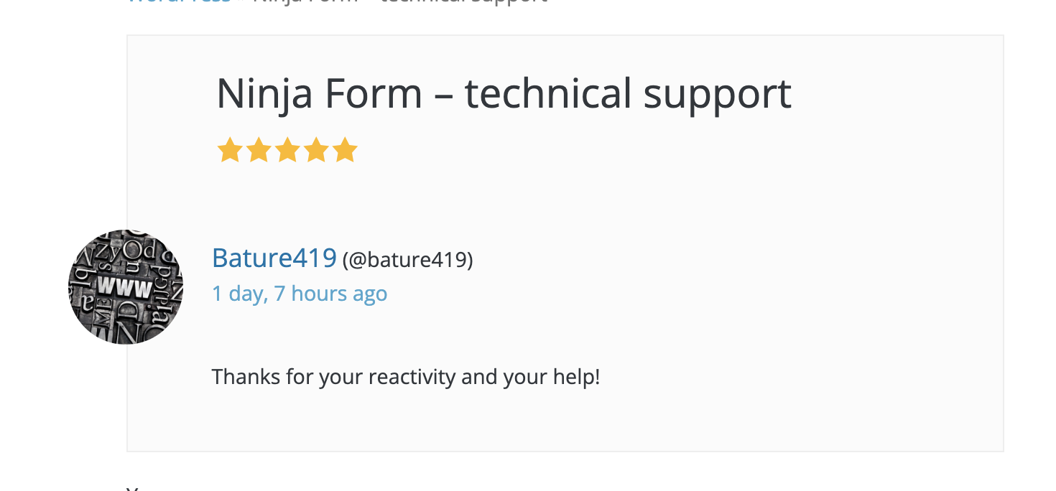Viewport: 1056px width, 491px height.
Task: Click the partially visible WordPress breadcrumb link
Action: tap(180, 2)
